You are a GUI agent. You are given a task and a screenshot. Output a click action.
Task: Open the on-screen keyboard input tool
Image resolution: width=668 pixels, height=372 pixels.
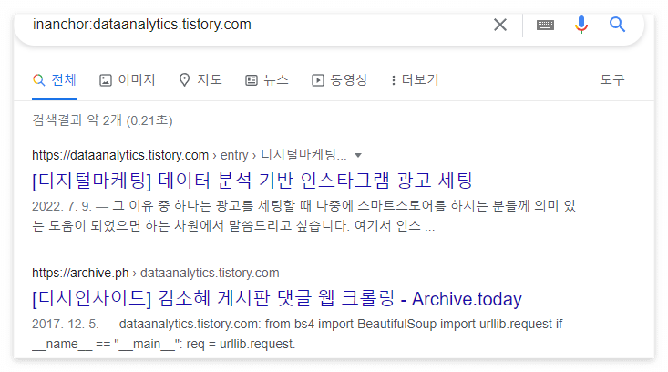pyautogui.click(x=545, y=26)
